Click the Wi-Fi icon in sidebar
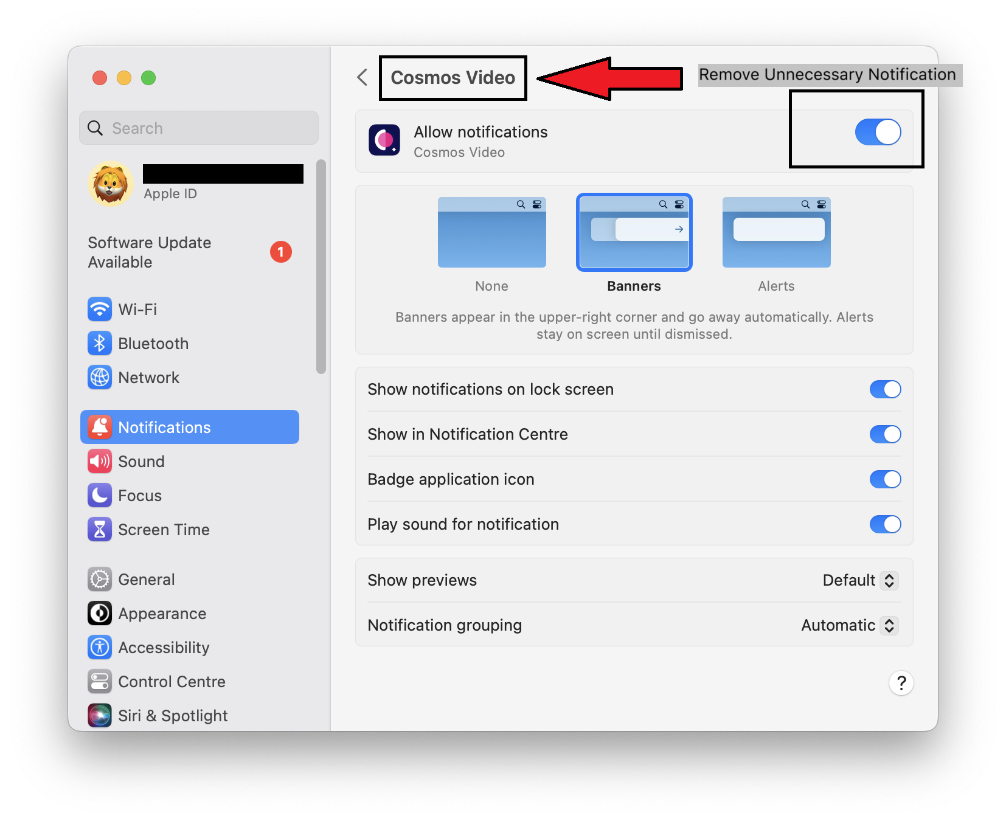1006x821 pixels. pos(100,309)
